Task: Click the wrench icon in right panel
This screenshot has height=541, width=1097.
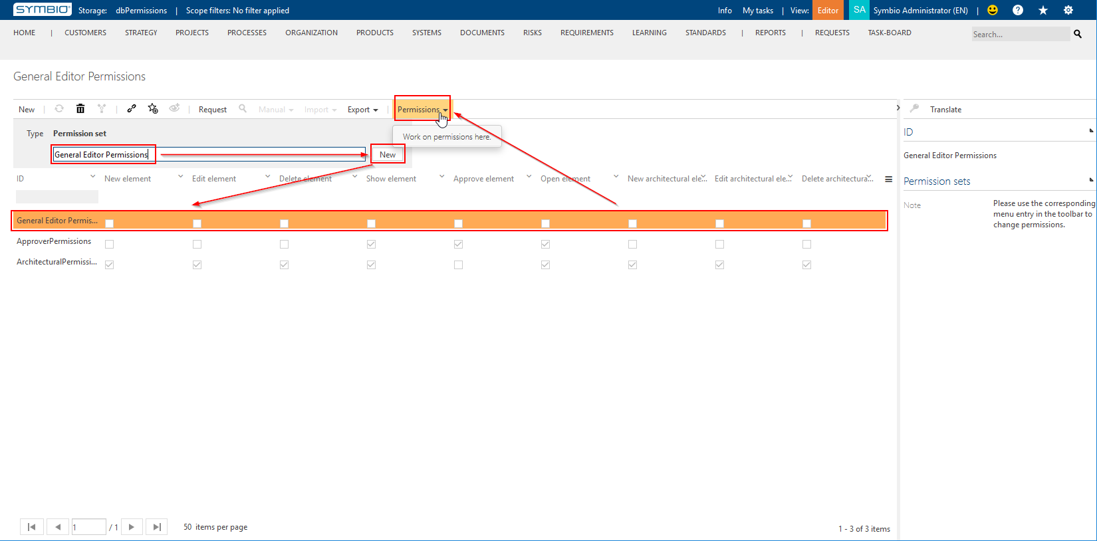Action: pyautogui.click(x=914, y=108)
